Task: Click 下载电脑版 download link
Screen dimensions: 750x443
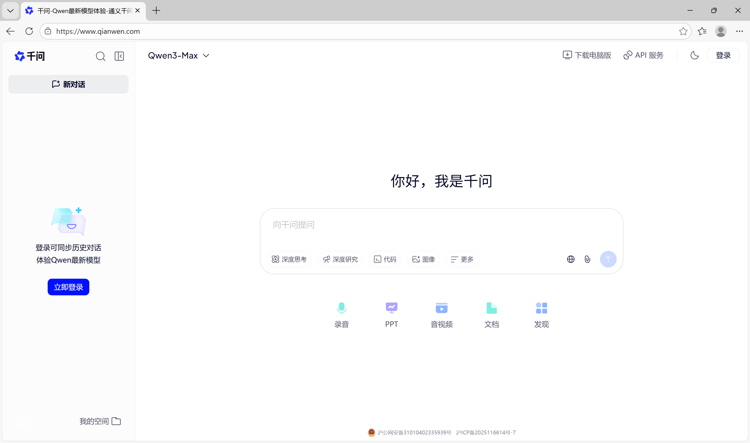Action: pos(587,55)
